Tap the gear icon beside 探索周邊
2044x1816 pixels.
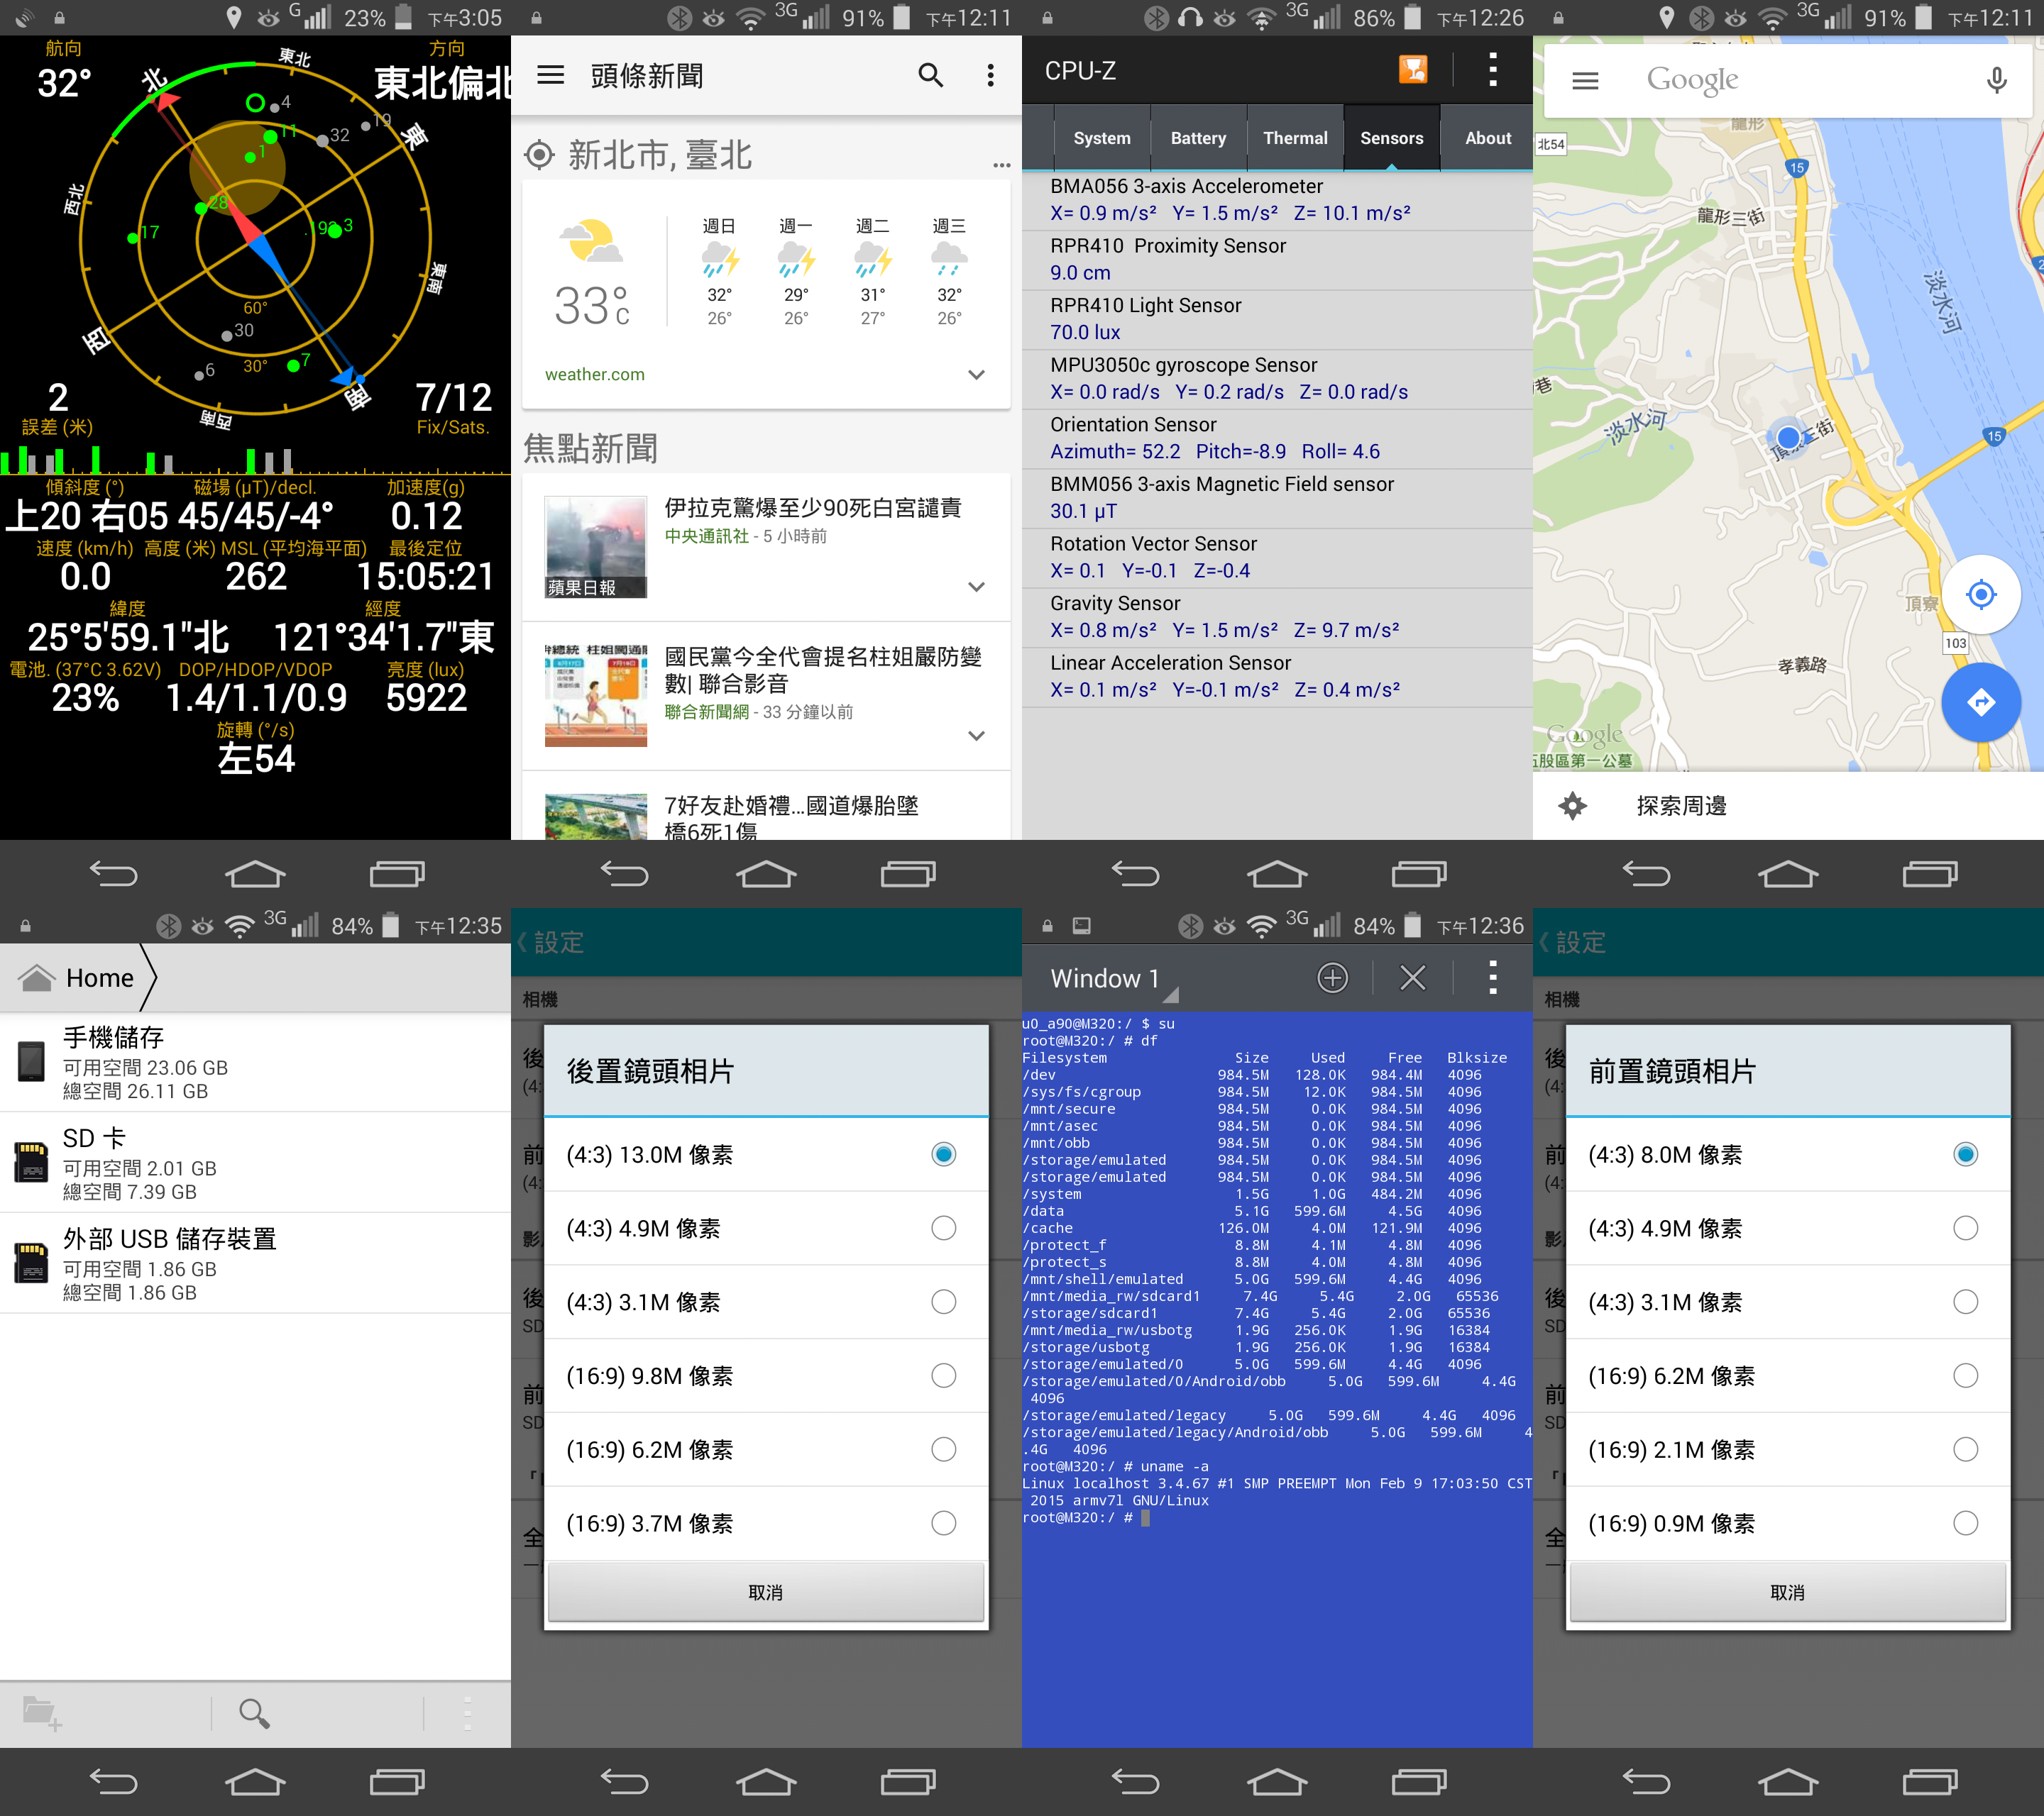click(x=1572, y=806)
